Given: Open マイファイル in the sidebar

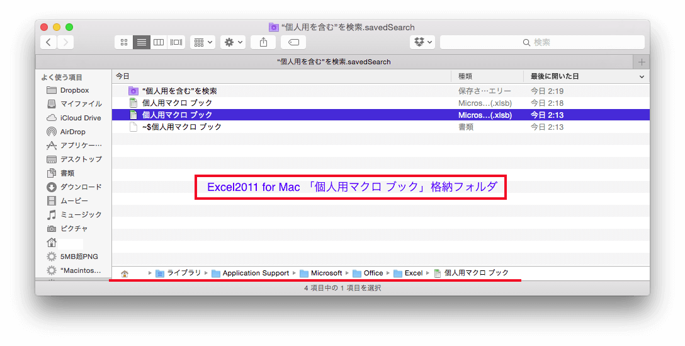Looking at the screenshot, I should 74,103.
